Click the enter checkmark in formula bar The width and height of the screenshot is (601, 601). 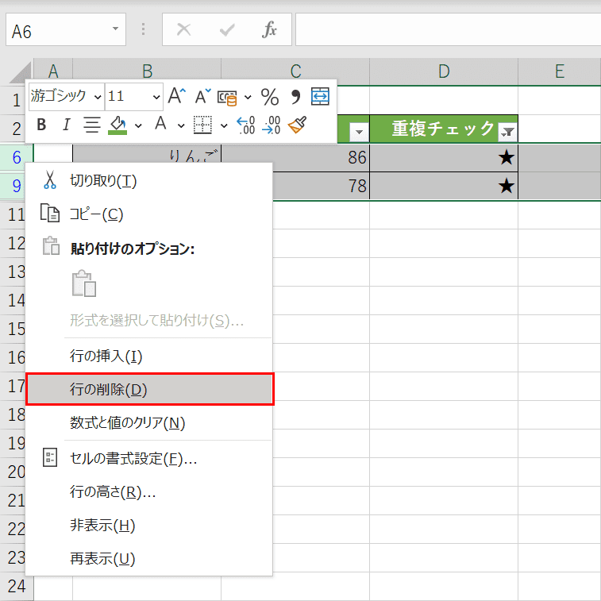[227, 29]
